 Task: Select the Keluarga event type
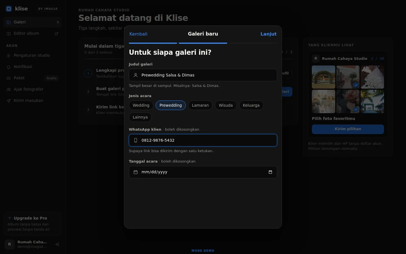251,105
